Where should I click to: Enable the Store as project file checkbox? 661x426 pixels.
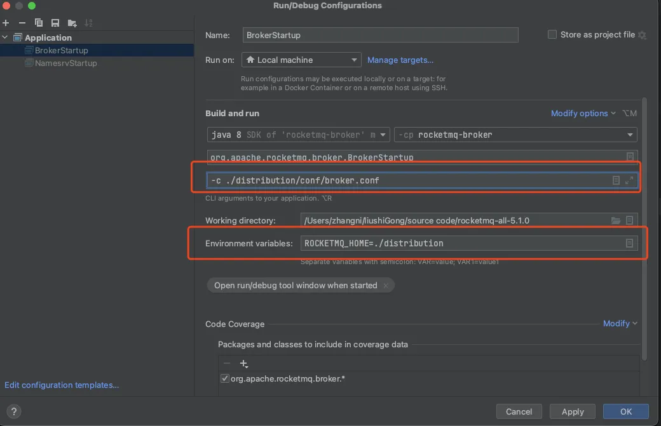coord(552,34)
